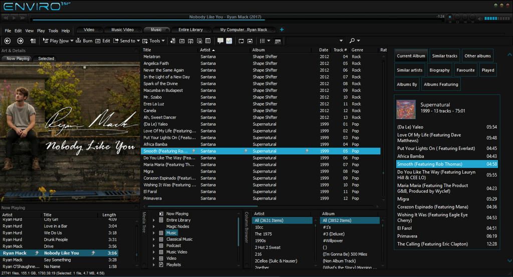This screenshot has height=277, width=513.
Task: Toggle the album art picture icon
Action: click(x=229, y=40)
